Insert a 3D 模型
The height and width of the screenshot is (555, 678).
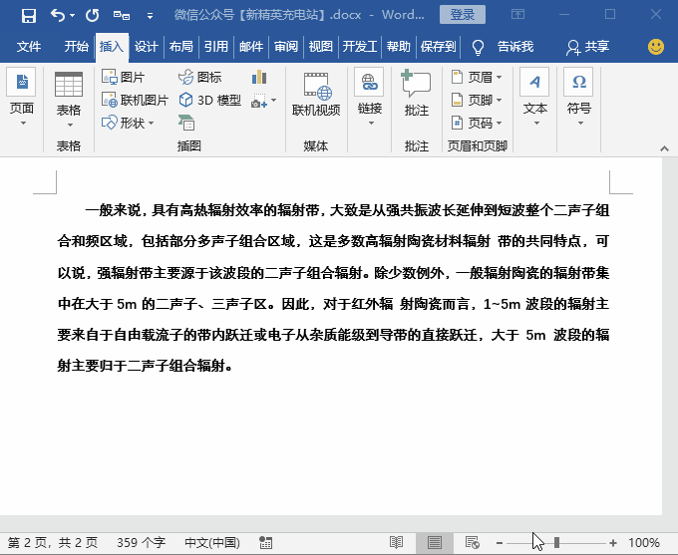tap(209, 100)
